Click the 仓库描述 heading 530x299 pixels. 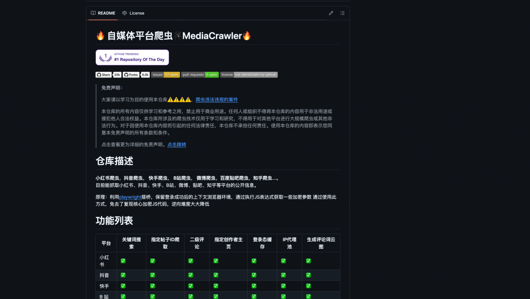[x=114, y=161]
